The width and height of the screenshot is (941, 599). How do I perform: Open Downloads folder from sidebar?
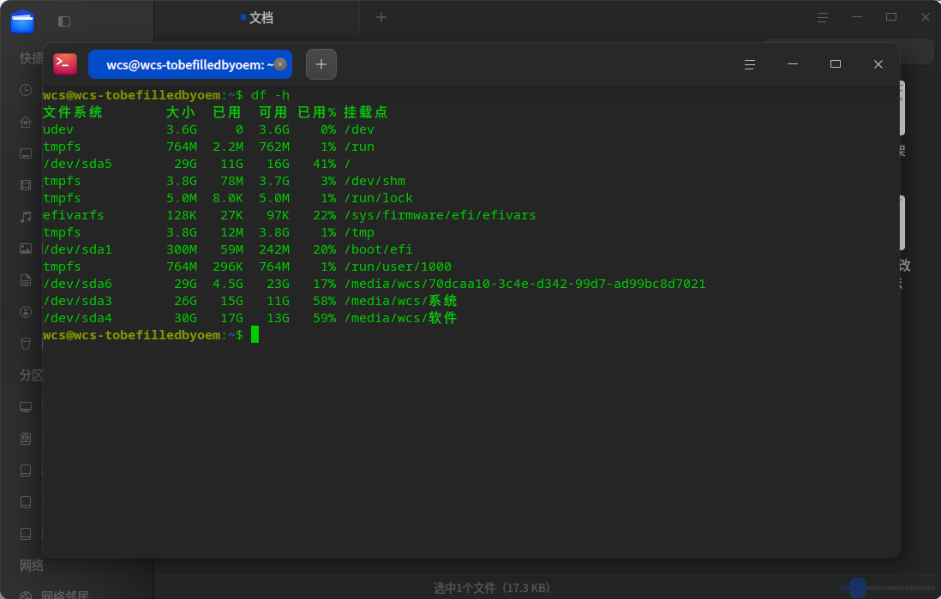pyautogui.click(x=26, y=312)
